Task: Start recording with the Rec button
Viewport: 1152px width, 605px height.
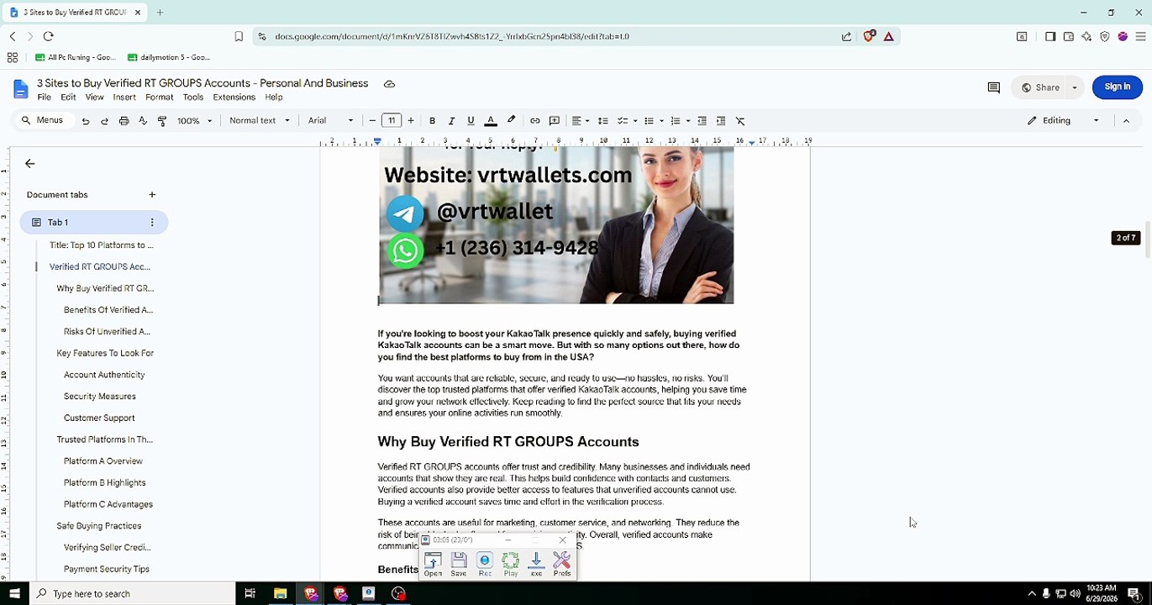Action: tap(485, 563)
